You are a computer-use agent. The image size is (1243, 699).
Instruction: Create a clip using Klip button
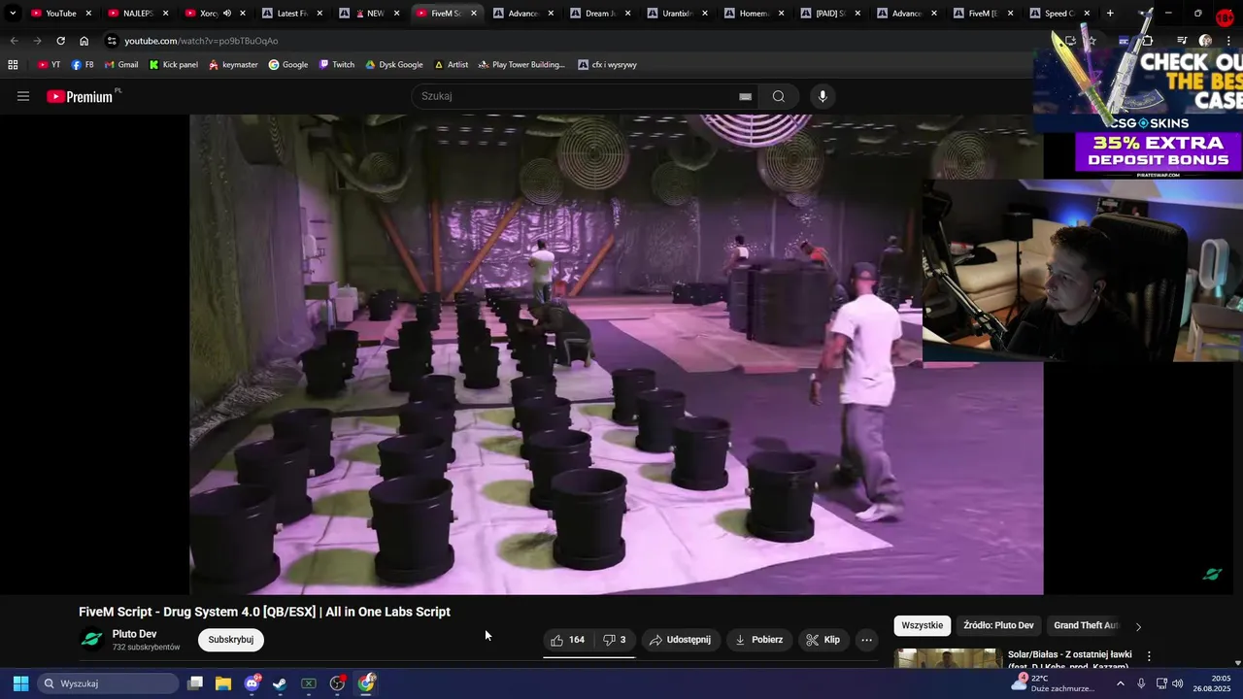click(823, 640)
